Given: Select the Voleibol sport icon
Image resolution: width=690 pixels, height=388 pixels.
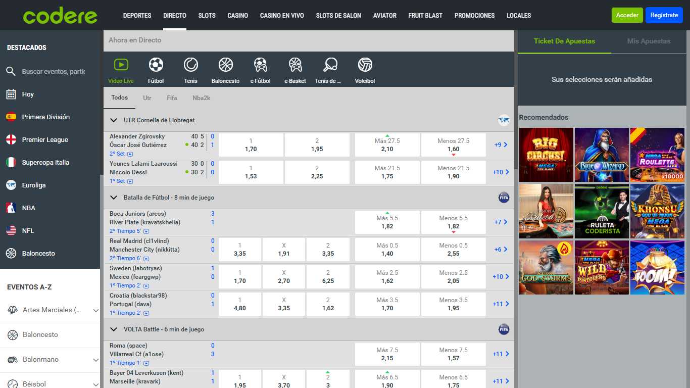Looking at the screenshot, I should click(365, 65).
